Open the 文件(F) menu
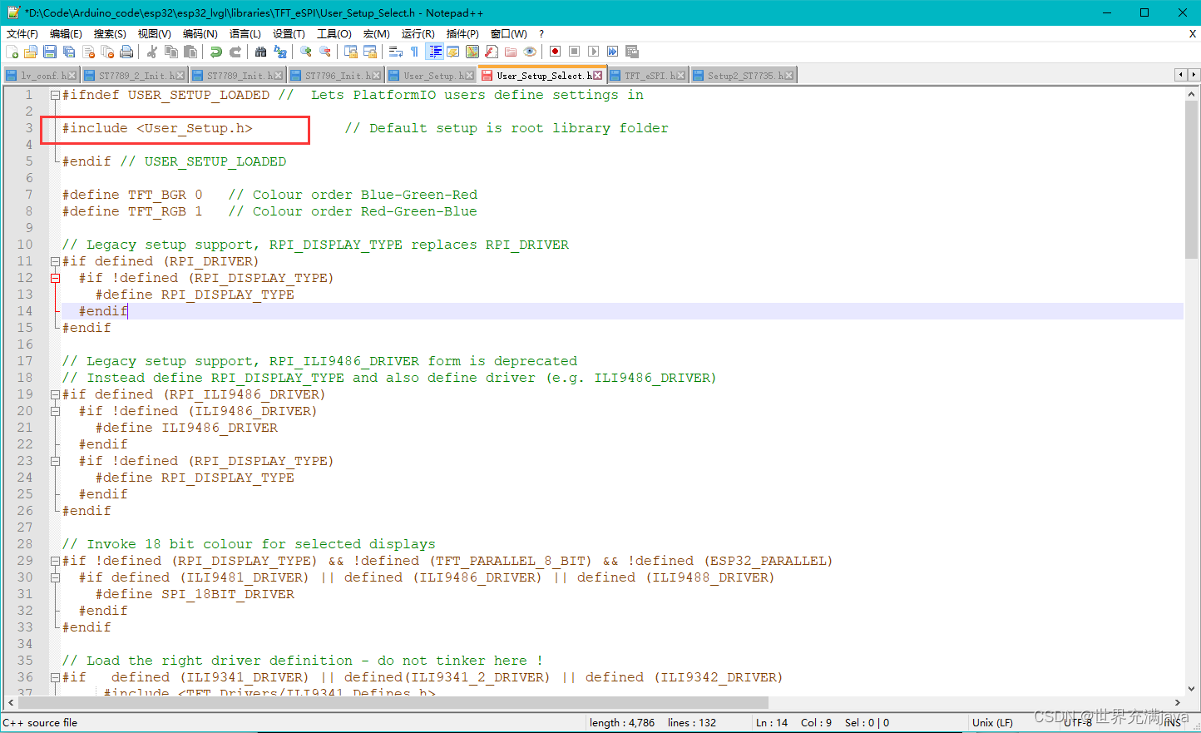 pos(22,34)
